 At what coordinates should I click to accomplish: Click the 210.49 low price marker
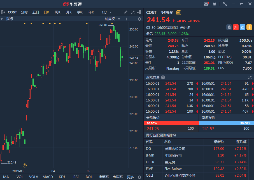(x=12, y=162)
